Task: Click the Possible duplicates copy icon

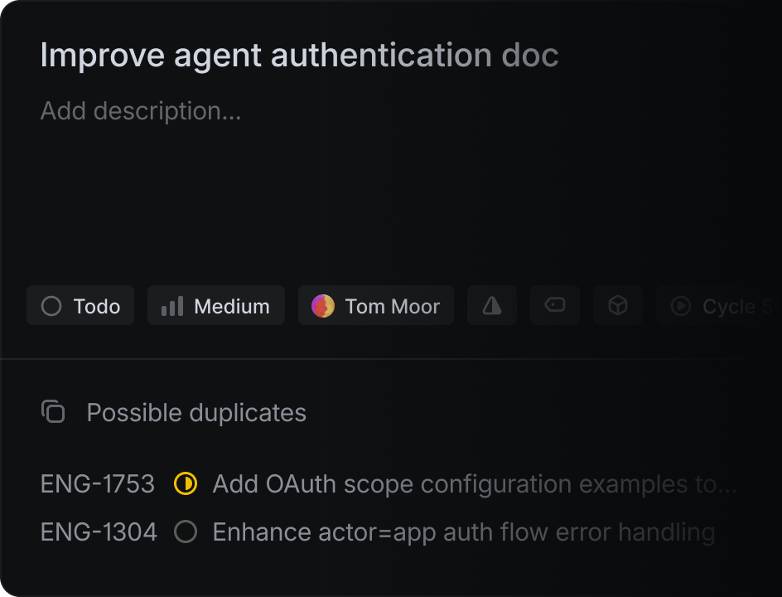Action: pyautogui.click(x=53, y=411)
